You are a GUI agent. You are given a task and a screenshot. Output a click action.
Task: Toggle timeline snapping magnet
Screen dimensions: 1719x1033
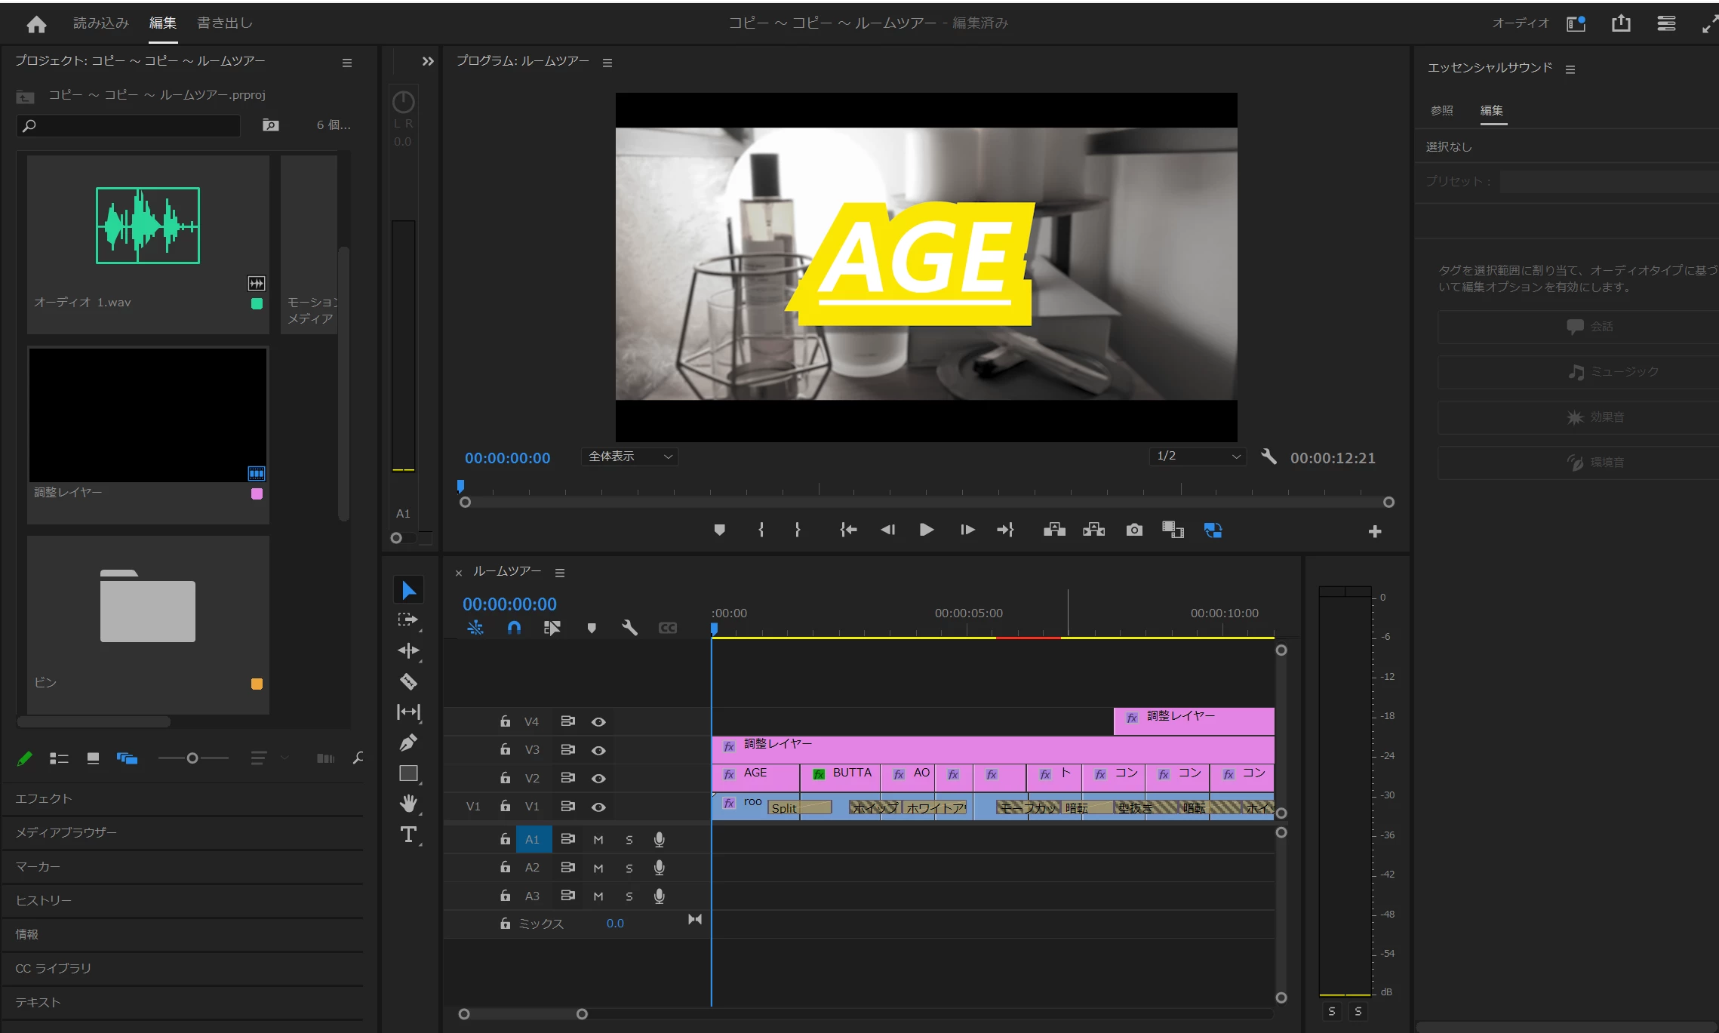(514, 628)
